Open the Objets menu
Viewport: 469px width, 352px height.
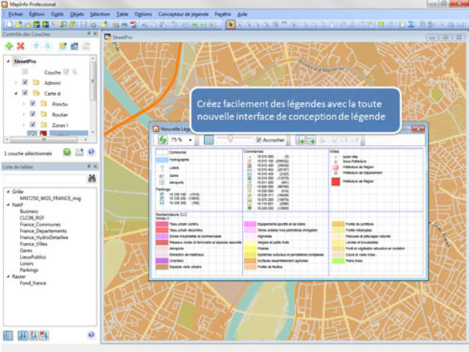(x=77, y=14)
